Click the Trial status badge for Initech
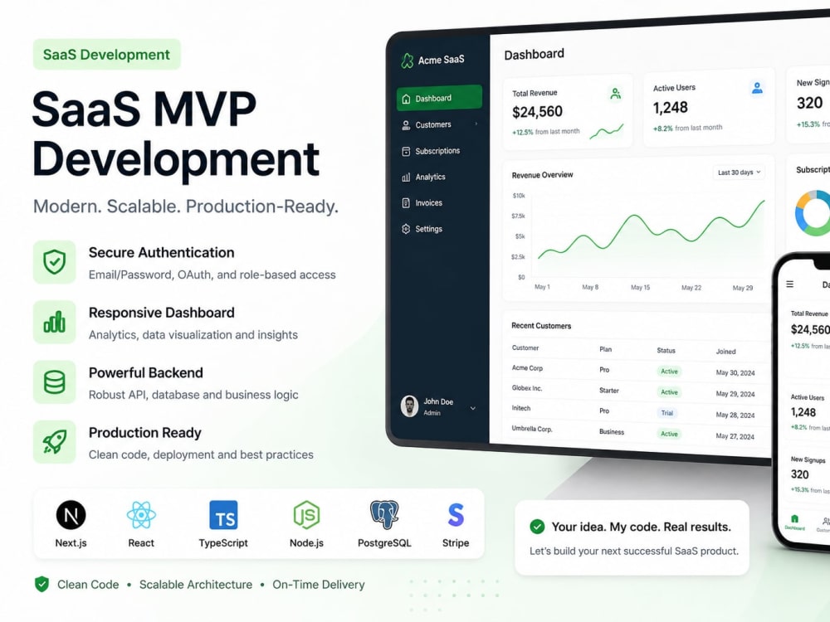This screenshot has height=622, width=830. pos(667,413)
